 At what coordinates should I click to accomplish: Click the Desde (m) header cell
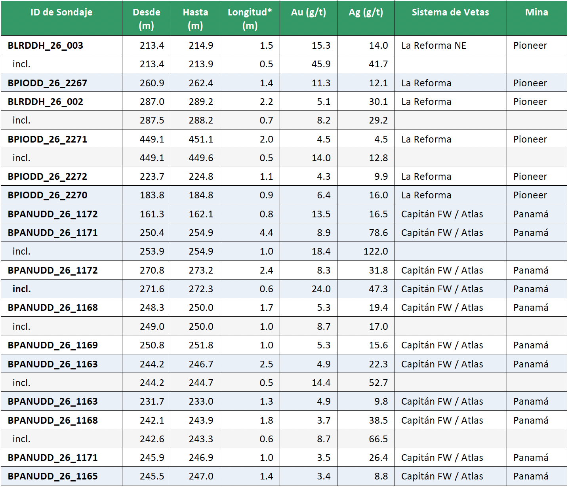coord(147,18)
